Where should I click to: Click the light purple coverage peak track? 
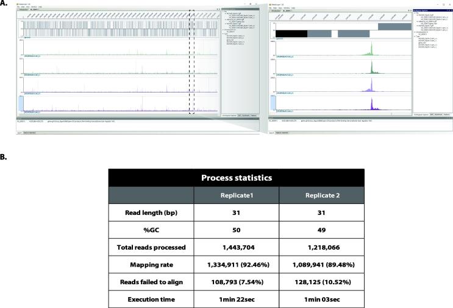[x=372, y=86]
